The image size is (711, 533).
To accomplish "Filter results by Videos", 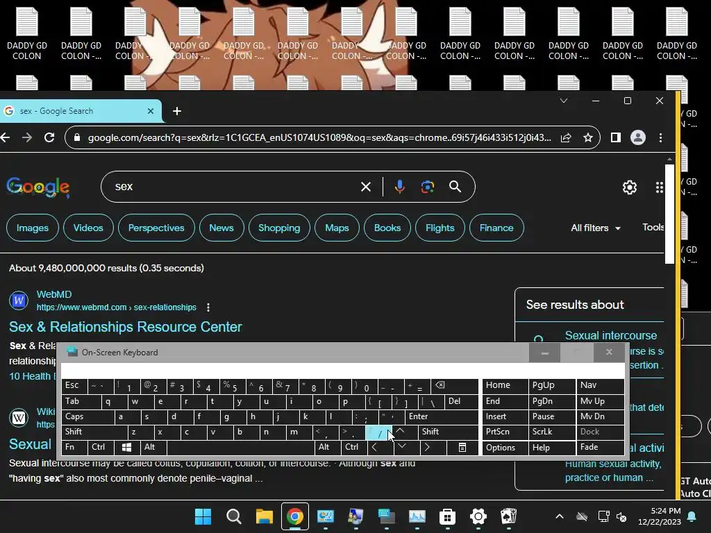I will (88, 228).
